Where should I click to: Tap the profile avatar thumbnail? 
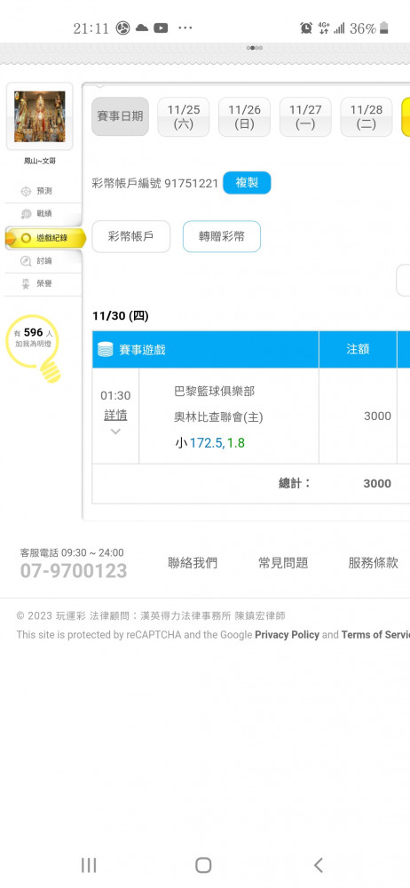click(x=40, y=116)
